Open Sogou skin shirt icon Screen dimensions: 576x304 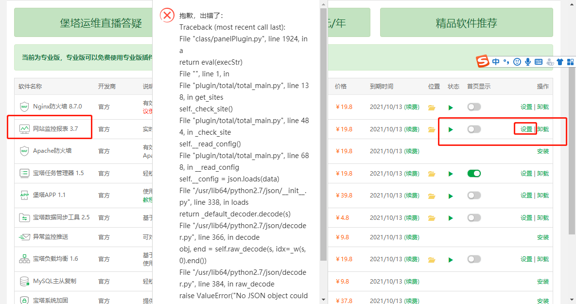560,62
